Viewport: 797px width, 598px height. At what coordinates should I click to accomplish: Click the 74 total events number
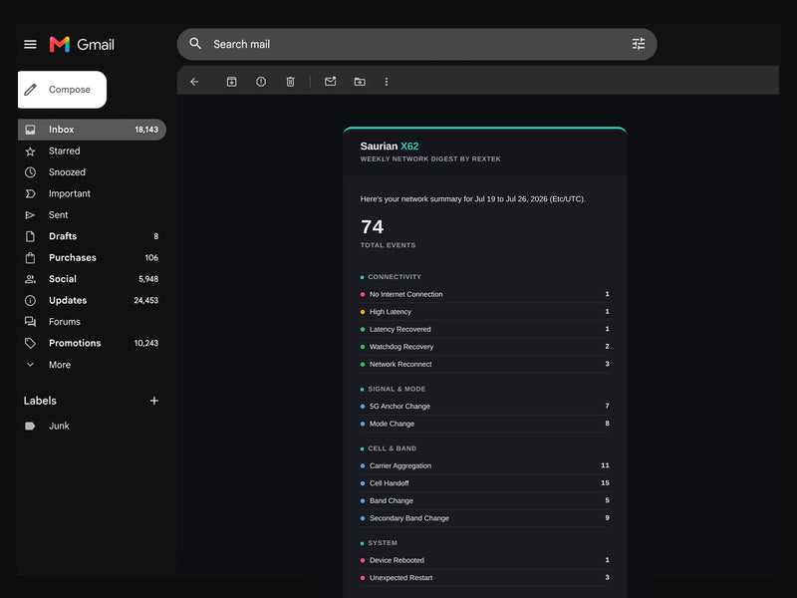click(372, 227)
